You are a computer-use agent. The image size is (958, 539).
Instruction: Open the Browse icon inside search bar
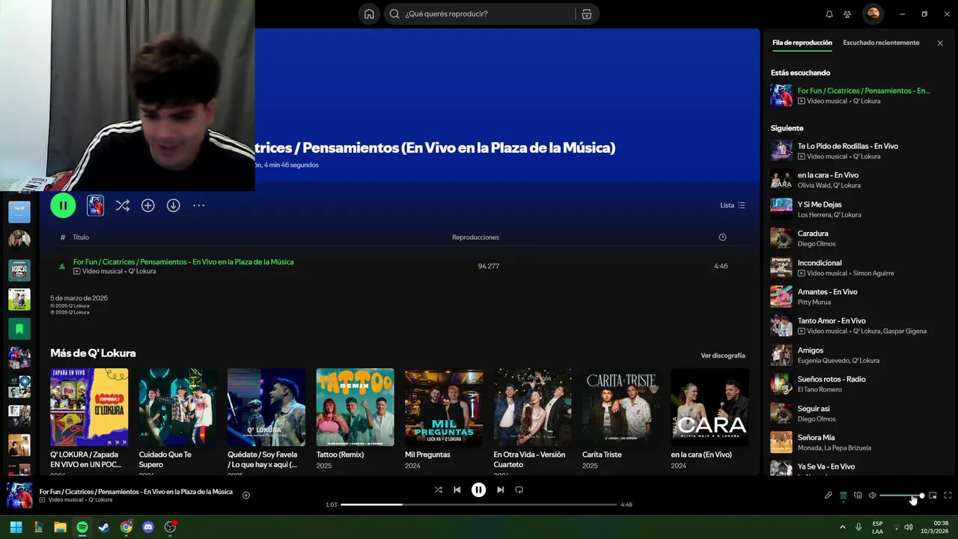click(587, 13)
